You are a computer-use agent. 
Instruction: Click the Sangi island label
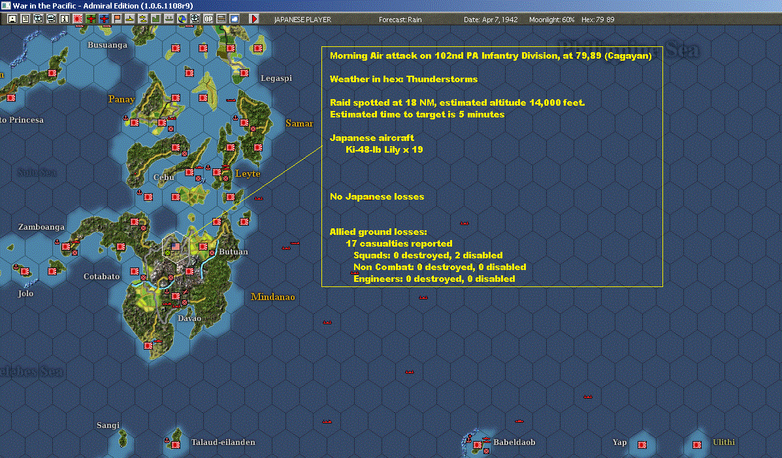click(x=108, y=425)
